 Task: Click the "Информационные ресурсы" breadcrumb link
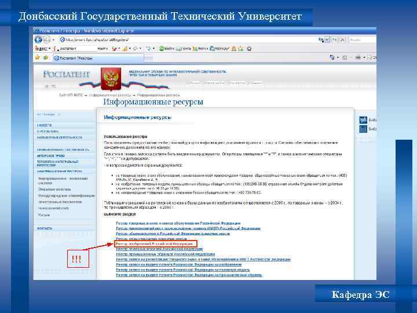[x=110, y=95]
